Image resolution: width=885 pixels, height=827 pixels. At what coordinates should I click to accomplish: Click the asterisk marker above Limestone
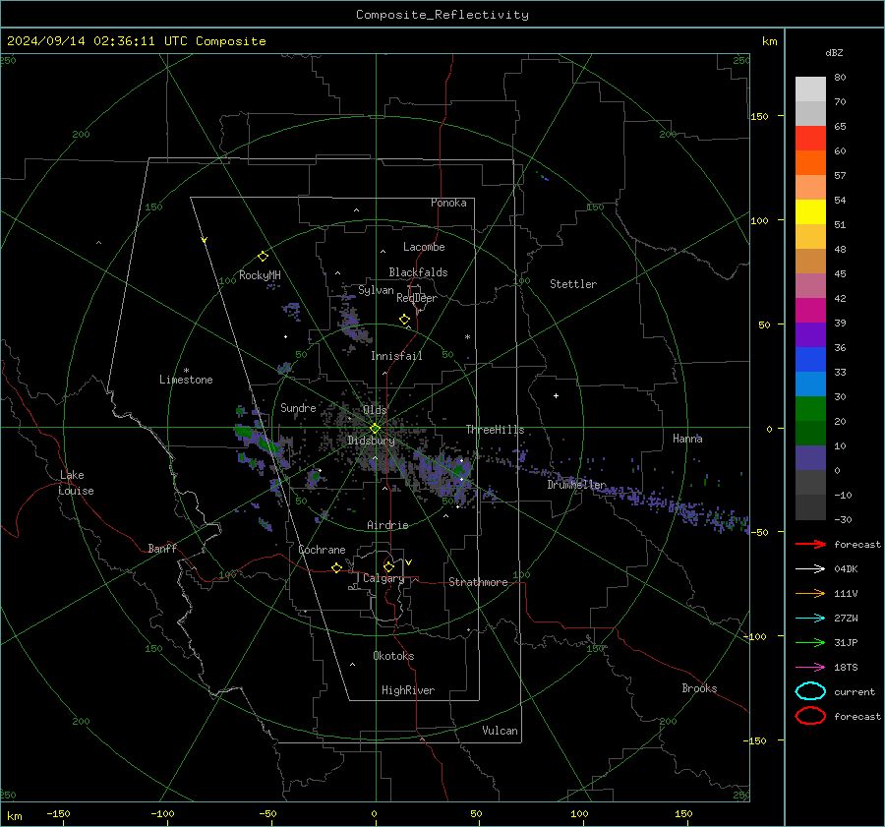point(186,371)
